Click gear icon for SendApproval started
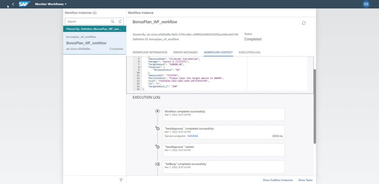 pos(157,147)
